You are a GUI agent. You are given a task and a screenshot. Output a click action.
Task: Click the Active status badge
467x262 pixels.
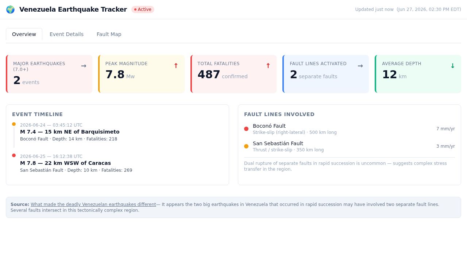tap(143, 9)
